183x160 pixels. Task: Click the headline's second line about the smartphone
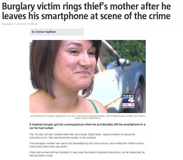click(86, 16)
